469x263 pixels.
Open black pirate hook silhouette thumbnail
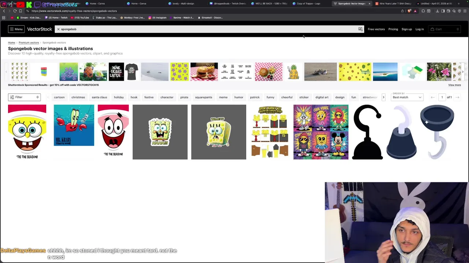tap(368, 132)
